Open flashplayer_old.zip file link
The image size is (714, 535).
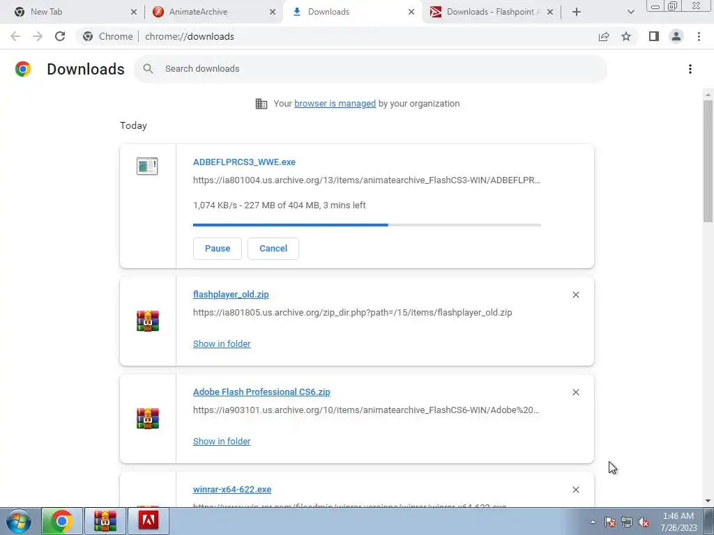pos(231,295)
